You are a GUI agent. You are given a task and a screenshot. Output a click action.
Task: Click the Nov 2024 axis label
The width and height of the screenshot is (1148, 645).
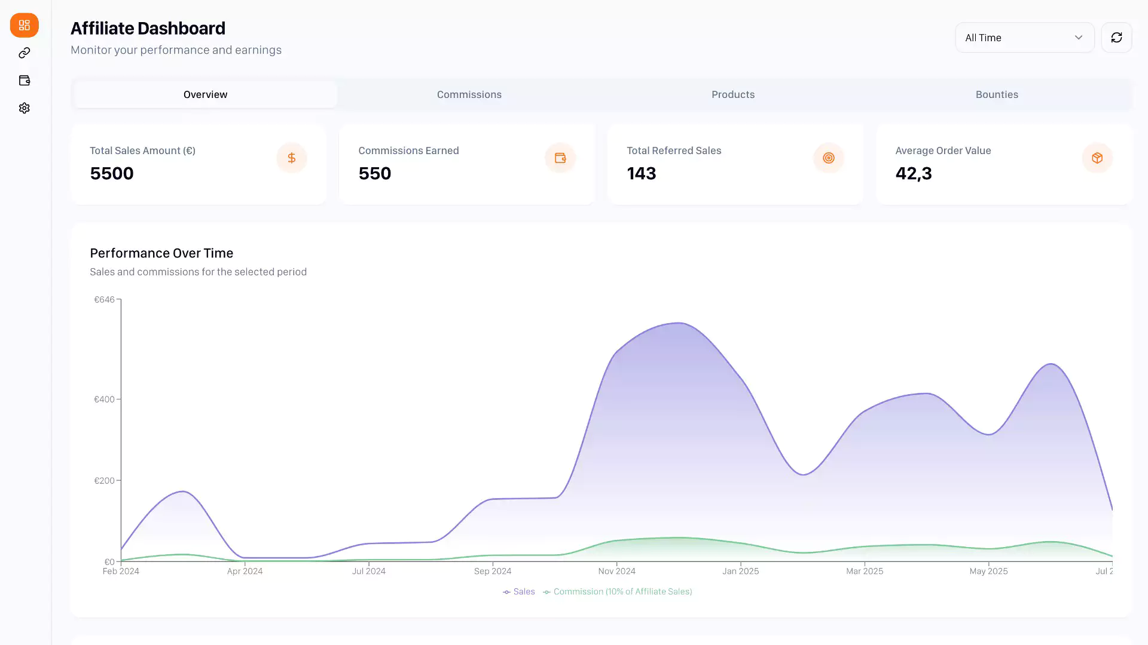616,572
